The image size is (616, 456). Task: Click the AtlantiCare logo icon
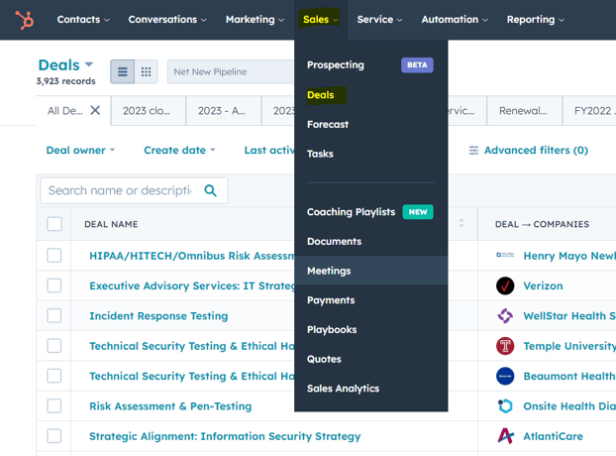pyautogui.click(x=505, y=435)
